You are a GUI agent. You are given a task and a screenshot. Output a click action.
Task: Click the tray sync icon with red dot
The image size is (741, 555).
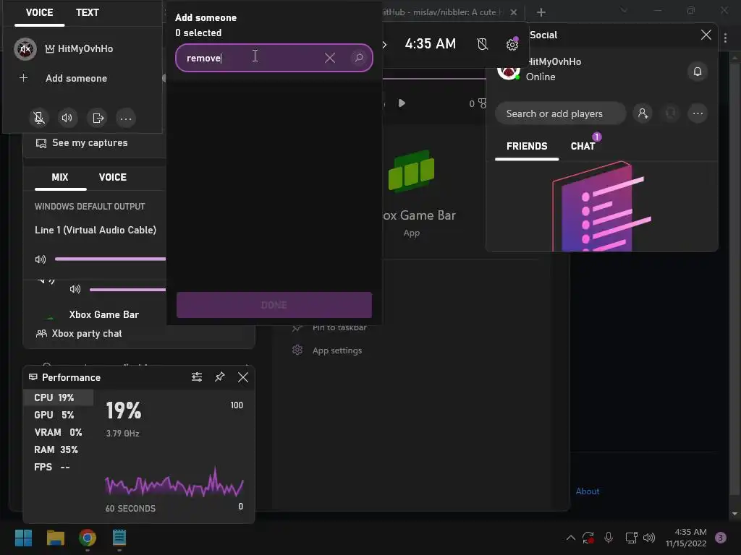pyautogui.click(x=588, y=538)
